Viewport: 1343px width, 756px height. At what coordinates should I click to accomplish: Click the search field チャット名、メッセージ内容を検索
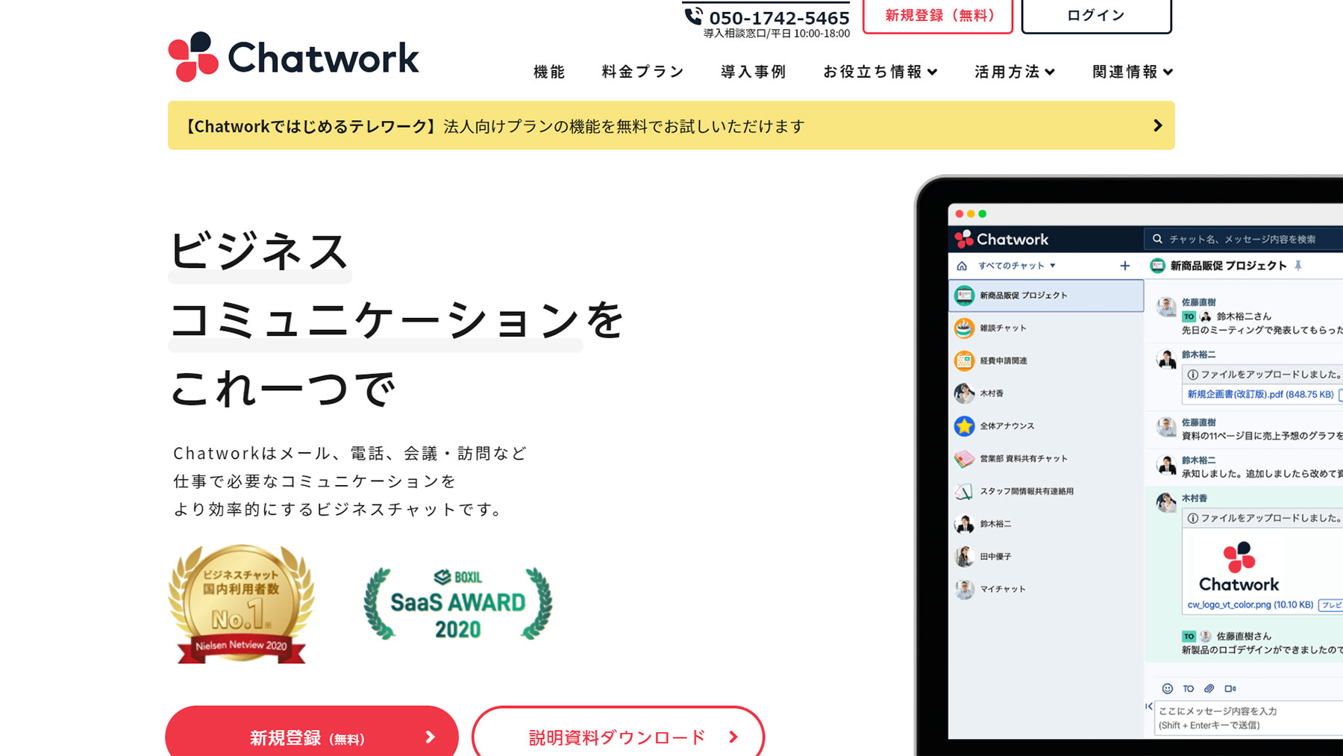[1243, 239]
